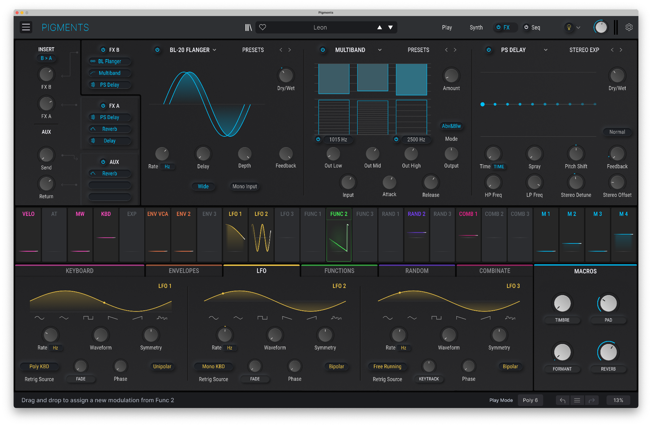Click the Abv&Blw mode button
This screenshot has width=652, height=426.
pos(451,126)
